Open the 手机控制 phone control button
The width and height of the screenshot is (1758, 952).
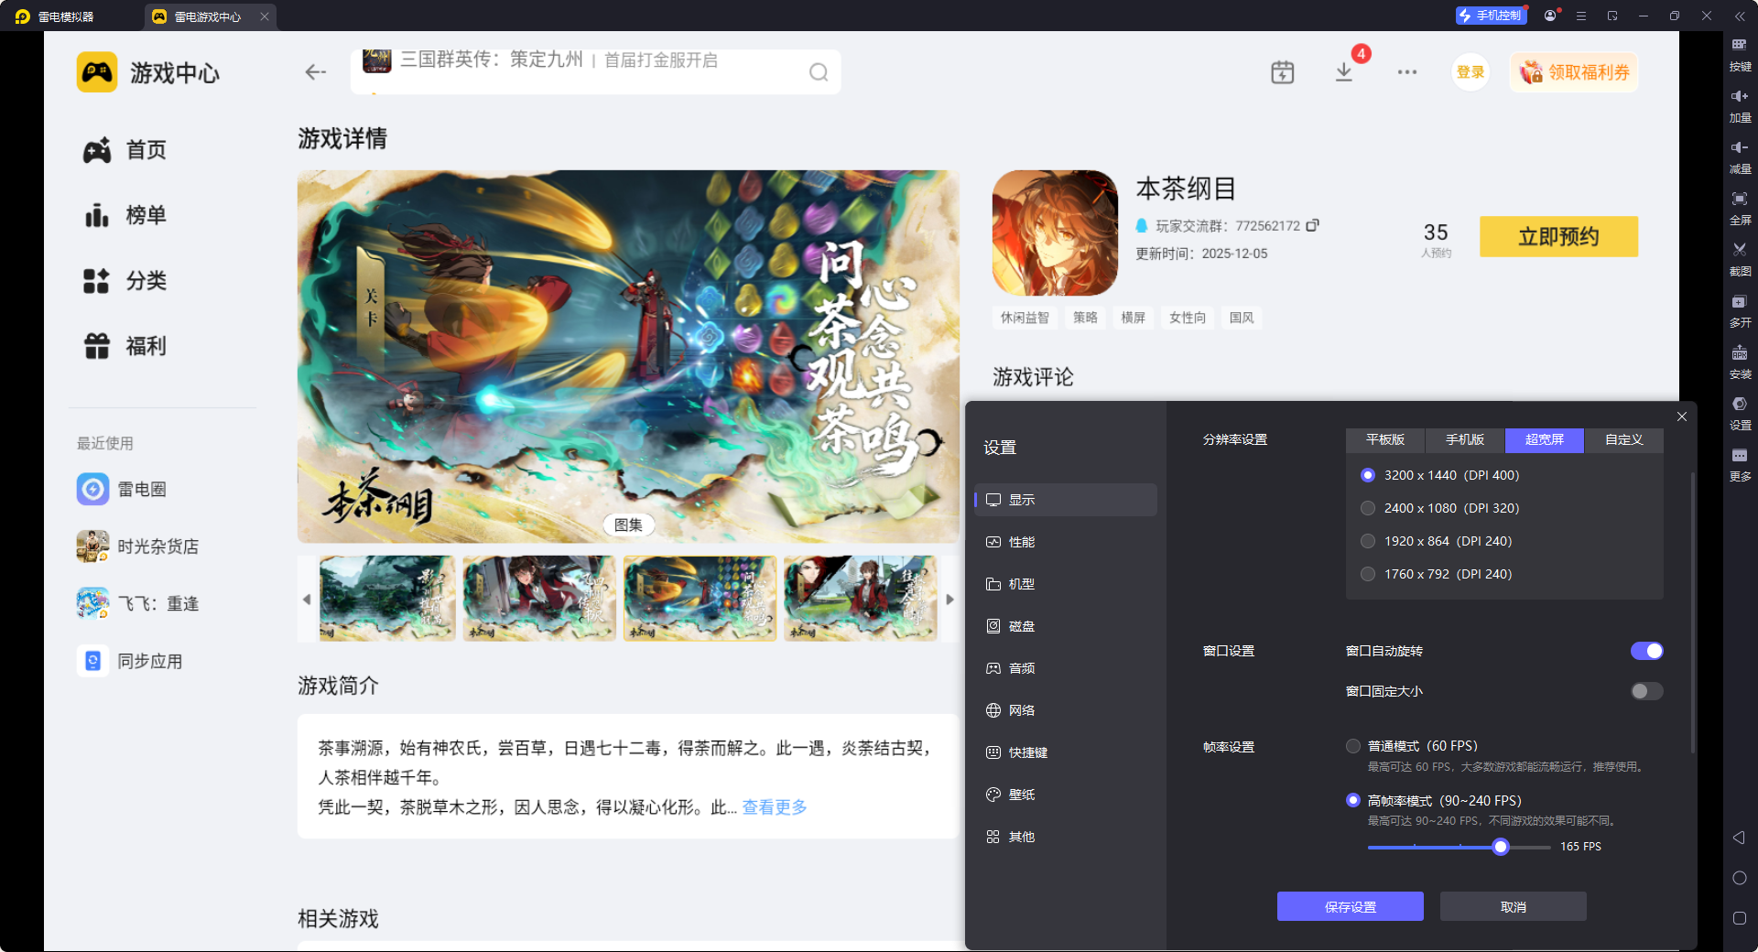pyautogui.click(x=1492, y=16)
